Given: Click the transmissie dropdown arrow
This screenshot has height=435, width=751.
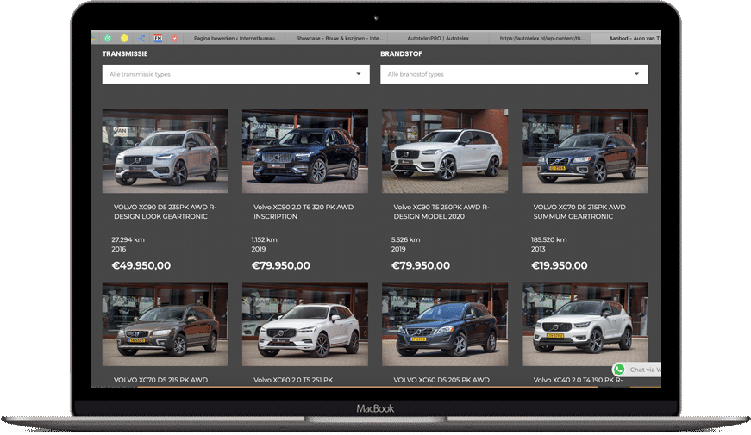Looking at the screenshot, I should click(359, 74).
